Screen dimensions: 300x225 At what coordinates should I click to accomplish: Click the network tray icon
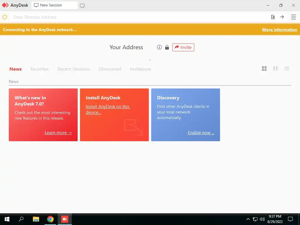(x=255, y=219)
